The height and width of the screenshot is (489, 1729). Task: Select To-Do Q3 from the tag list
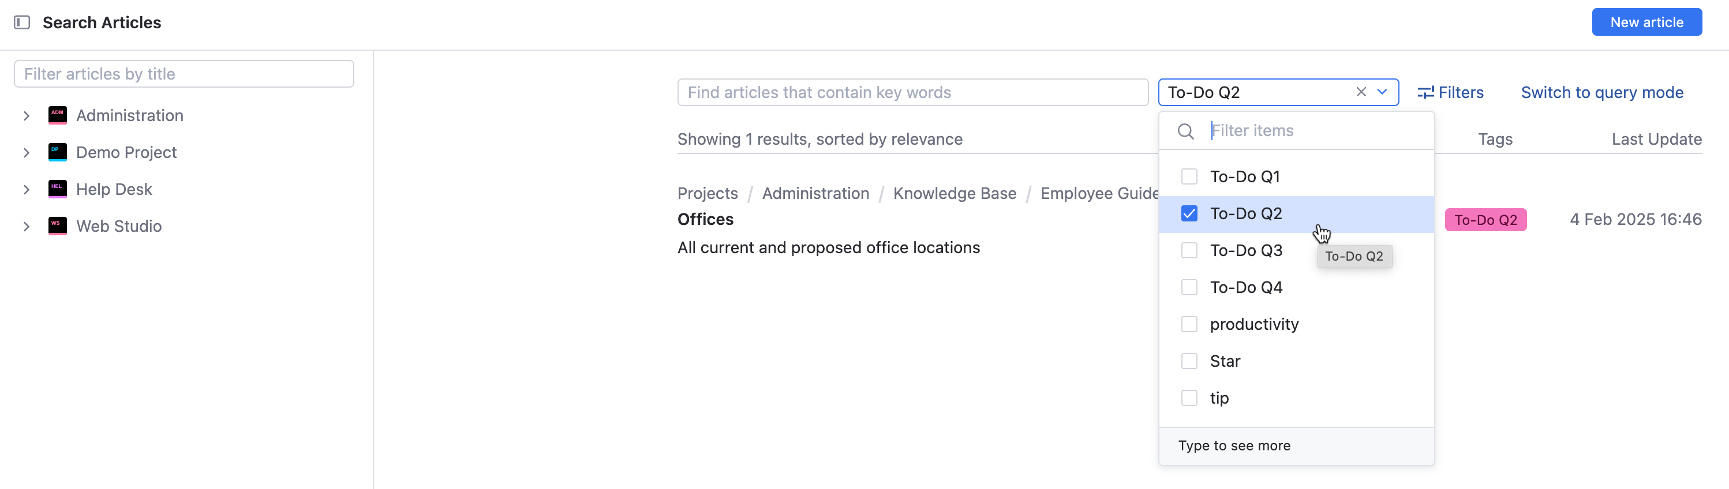pos(1247,250)
